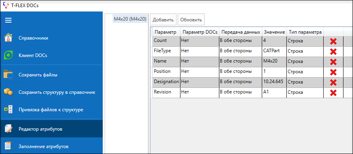Select the FileType parameter cell
The image size is (353, 154).
[x=166, y=51]
